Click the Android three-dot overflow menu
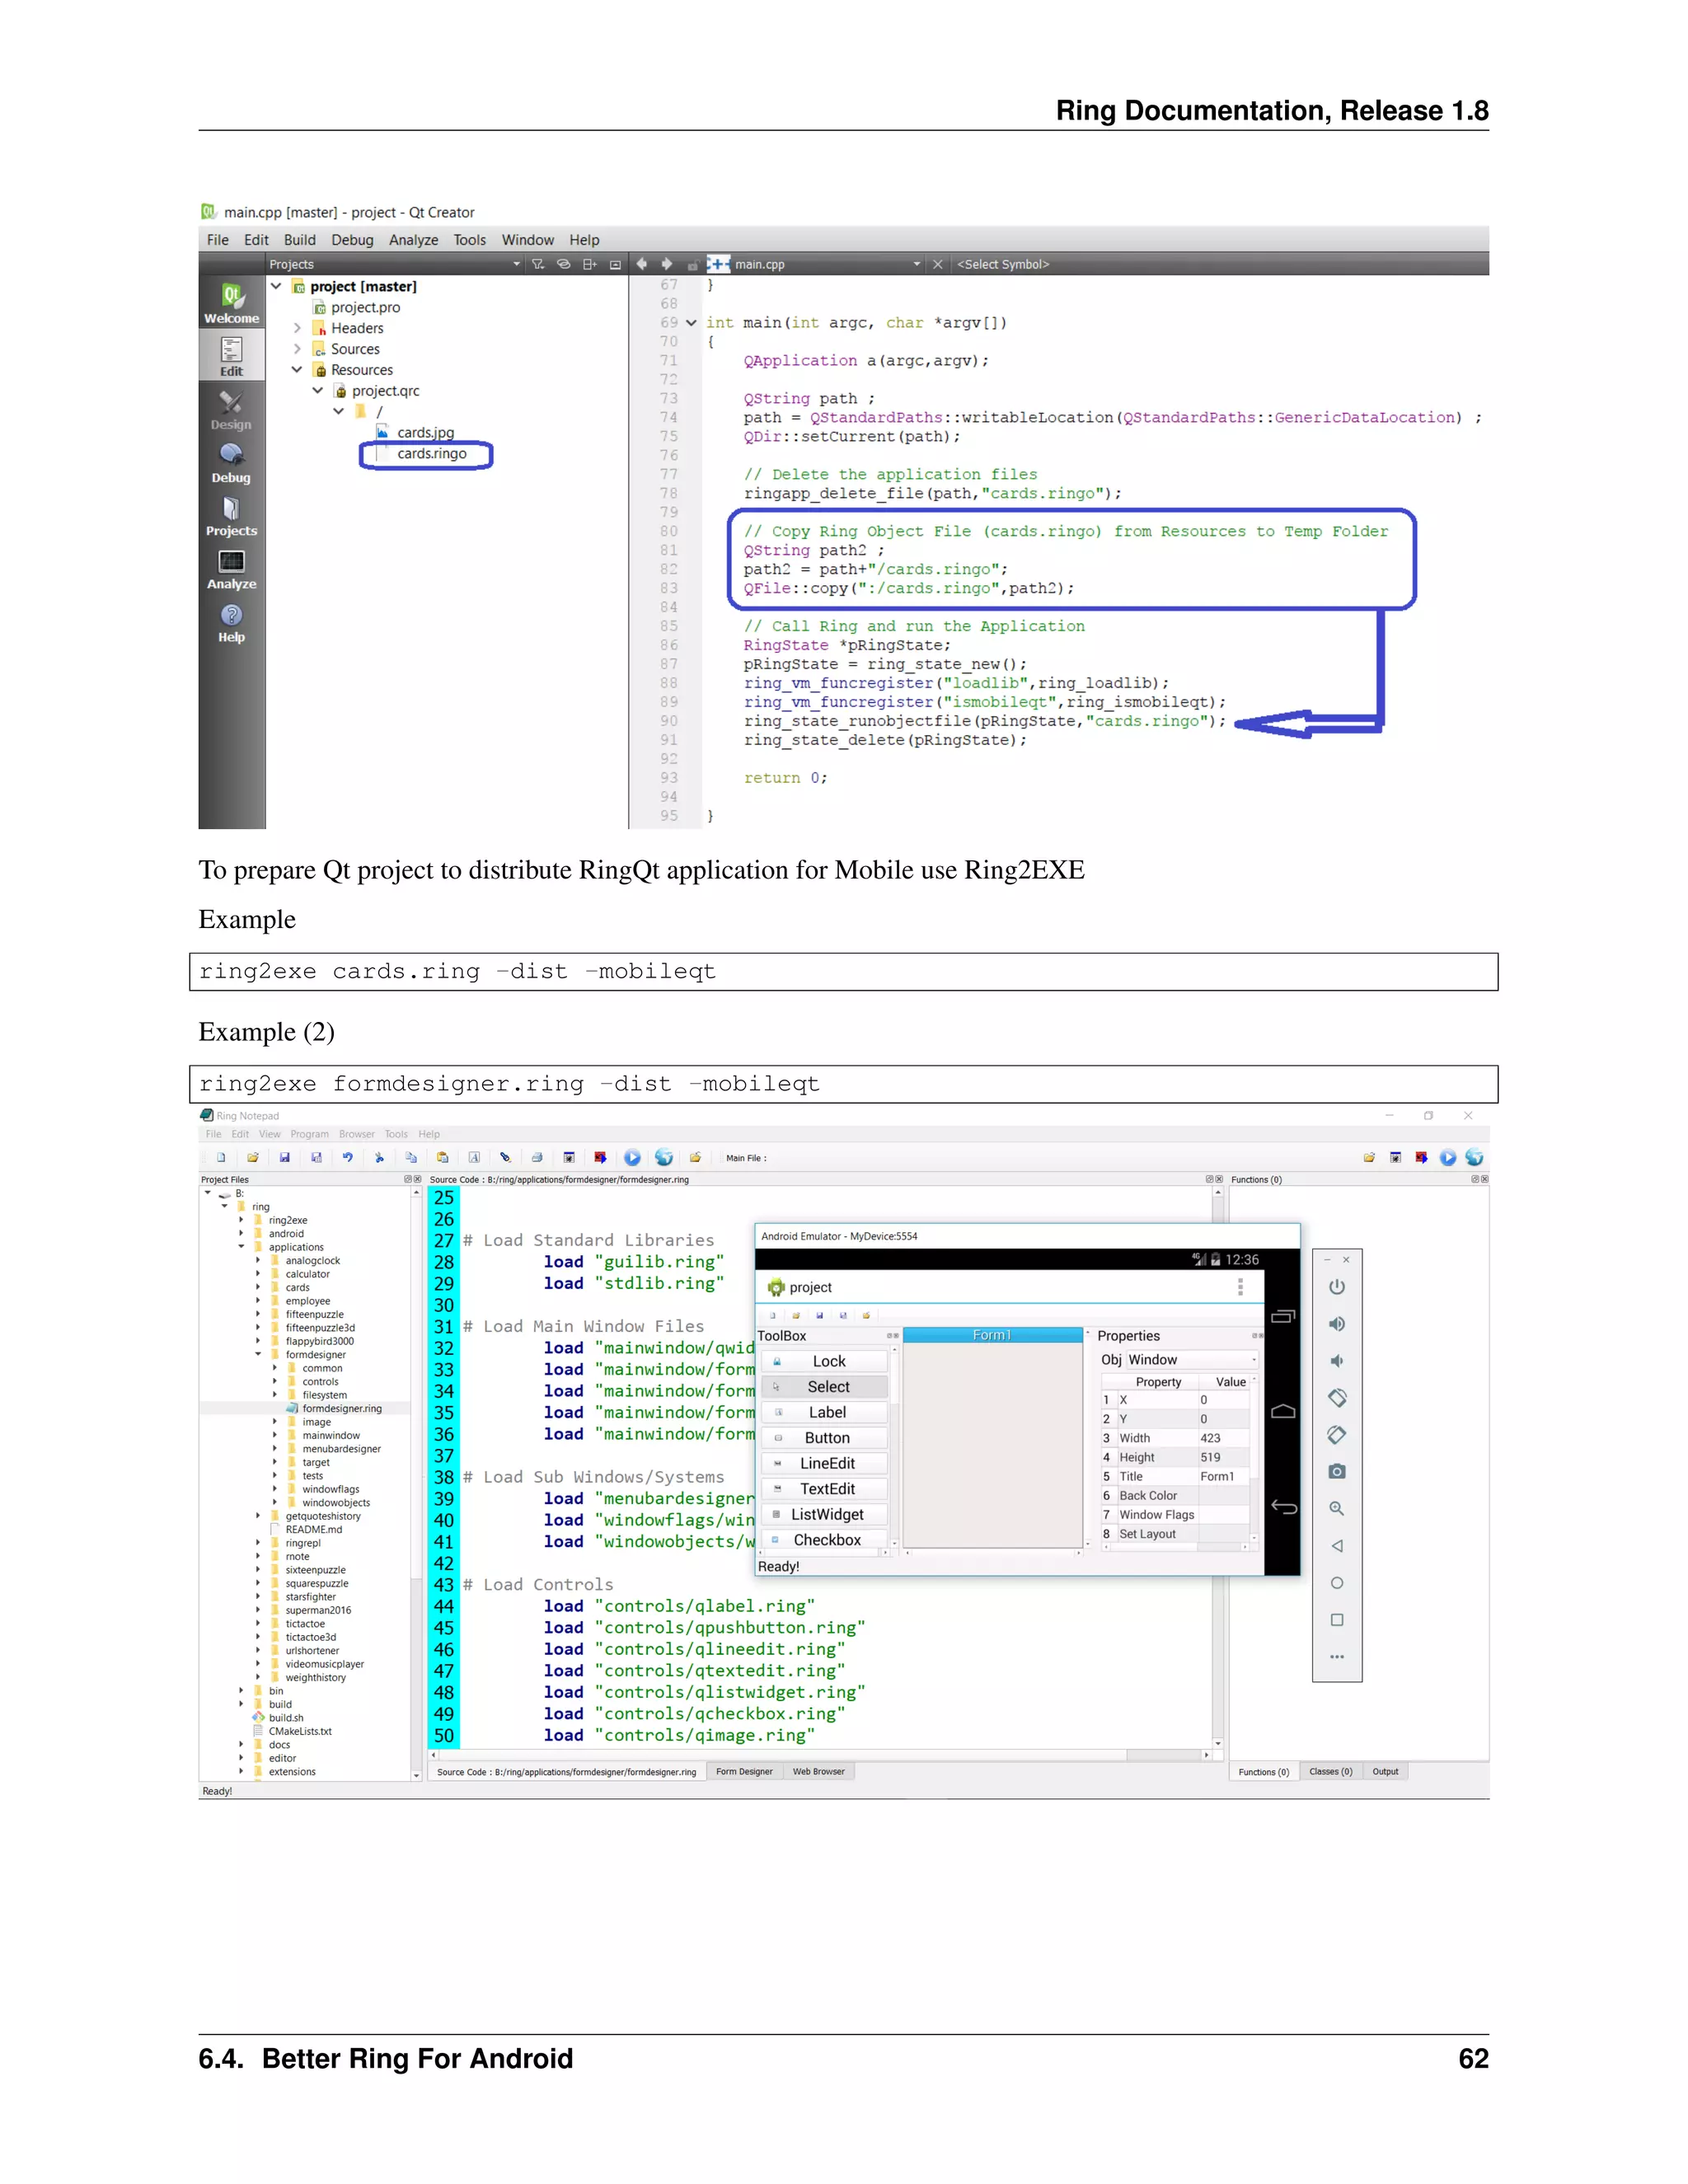Viewport: 1688px width, 2184px height. click(1240, 1287)
